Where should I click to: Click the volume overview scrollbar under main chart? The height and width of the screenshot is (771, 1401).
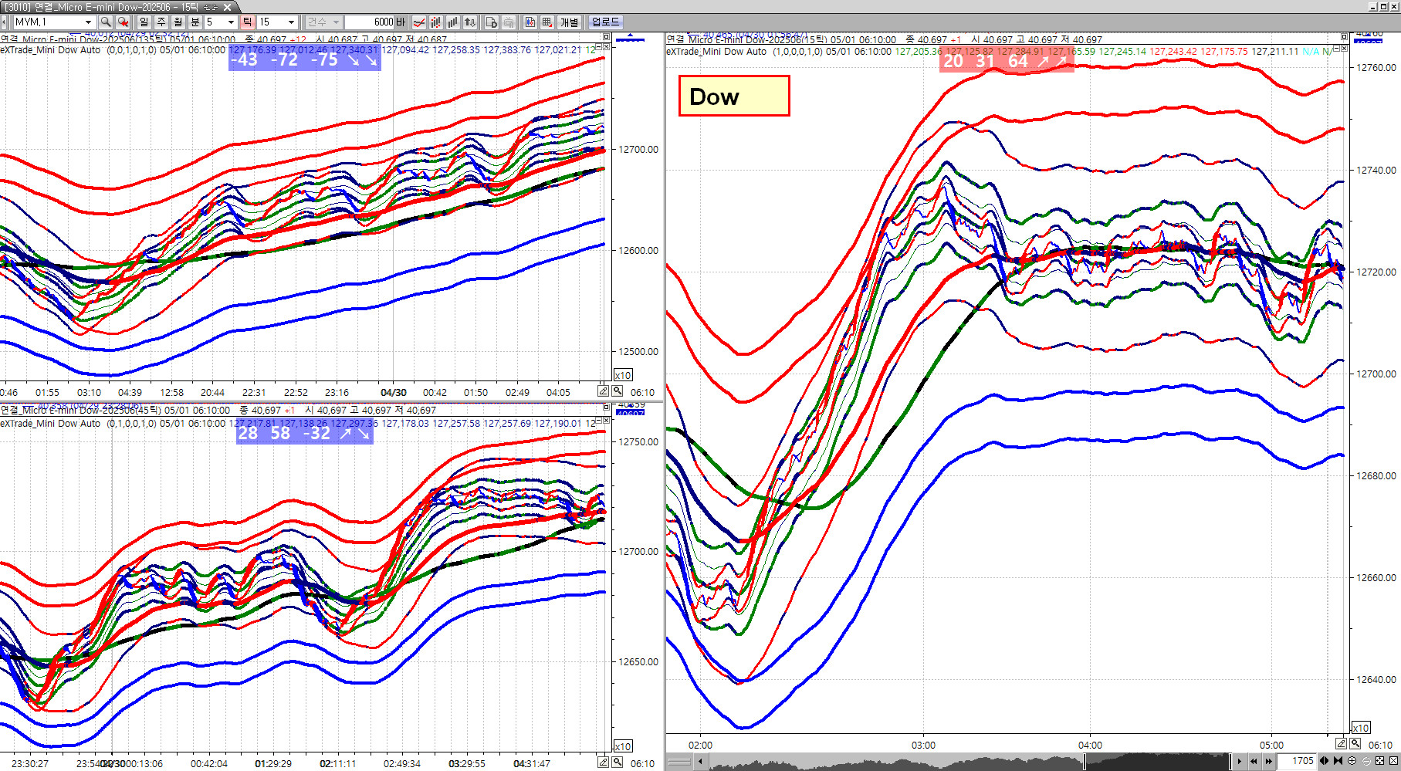(x=965, y=762)
